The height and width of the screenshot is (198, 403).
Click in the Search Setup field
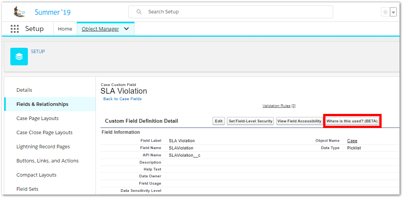(x=237, y=12)
